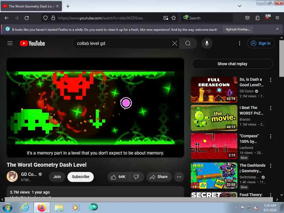This screenshot has height=213, width=284.
Task: Open options for 'Compass' 100% video
Action: [271, 136]
